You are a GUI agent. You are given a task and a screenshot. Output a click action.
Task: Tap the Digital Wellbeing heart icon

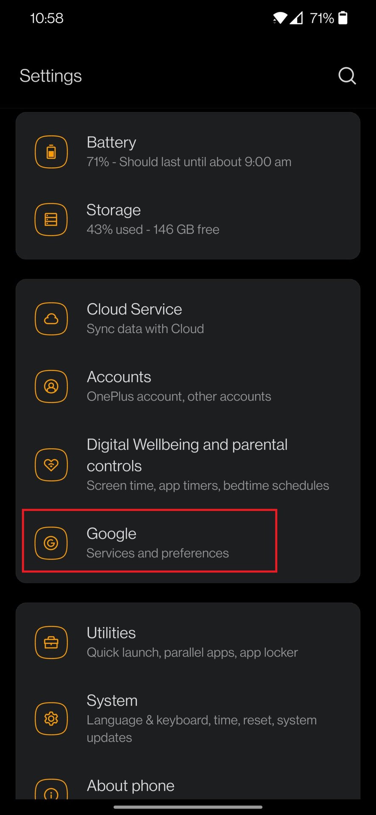(51, 465)
